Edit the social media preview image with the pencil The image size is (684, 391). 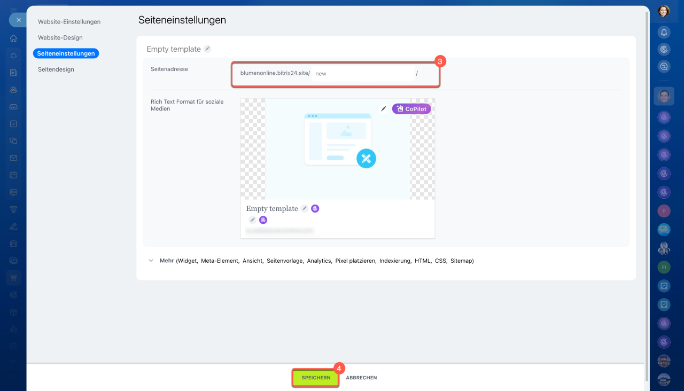[x=383, y=109]
